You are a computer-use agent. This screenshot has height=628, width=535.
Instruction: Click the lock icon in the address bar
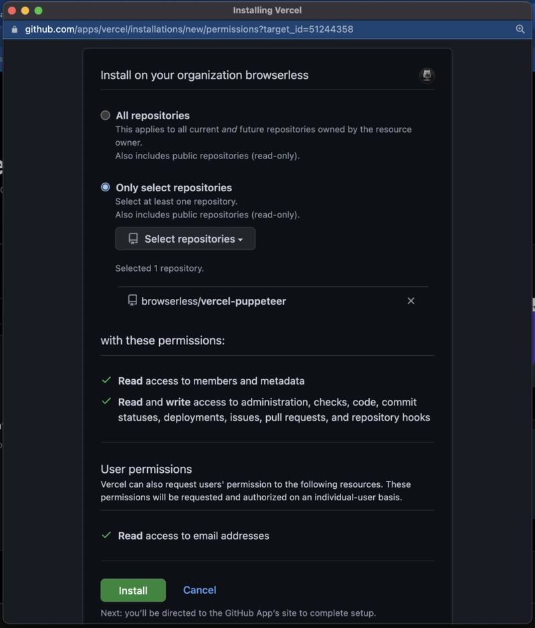pos(14,29)
